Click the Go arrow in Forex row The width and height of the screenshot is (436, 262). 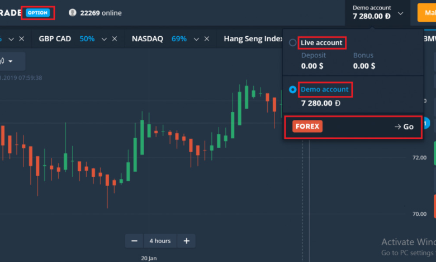[404, 127]
